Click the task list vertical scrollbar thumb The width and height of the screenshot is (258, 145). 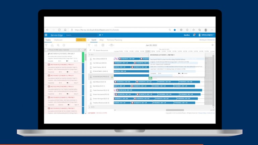[85, 57]
